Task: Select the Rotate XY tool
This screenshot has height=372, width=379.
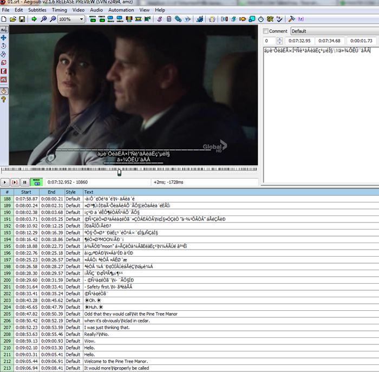Action: point(4,54)
